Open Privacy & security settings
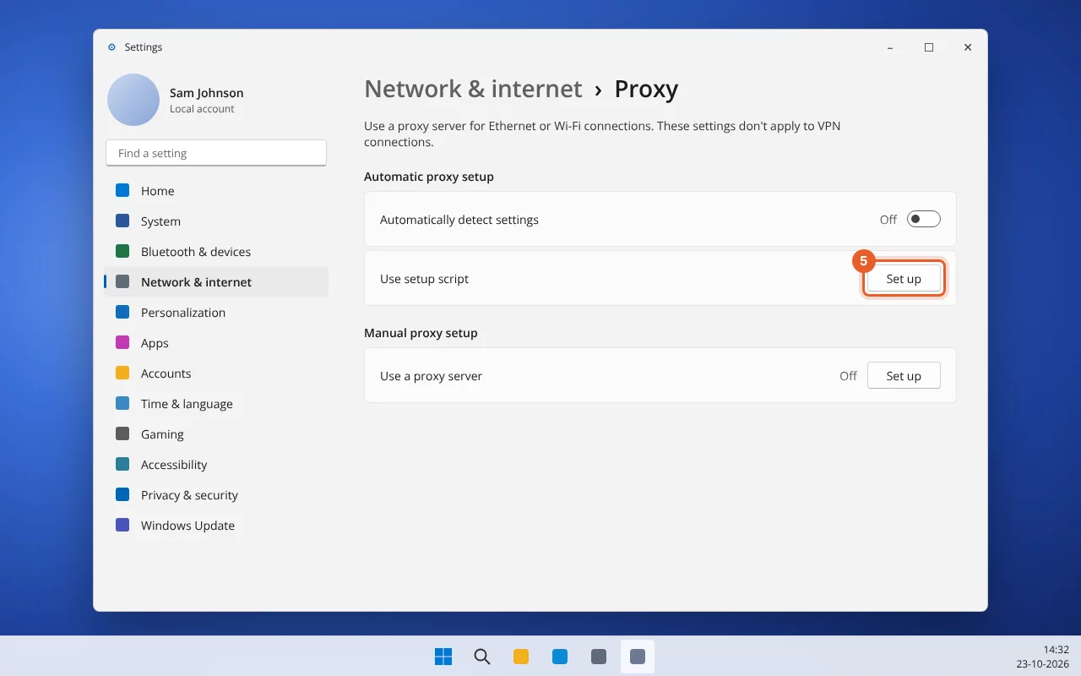The height and width of the screenshot is (676, 1081). pos(216,495)
